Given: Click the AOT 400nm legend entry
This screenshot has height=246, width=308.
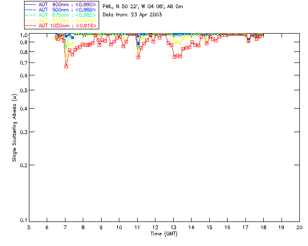Looking at the screenshot, I should tap(61, 4).
